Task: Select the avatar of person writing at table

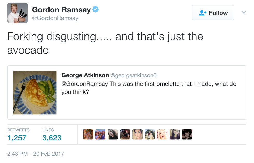Action: (125, 134)
